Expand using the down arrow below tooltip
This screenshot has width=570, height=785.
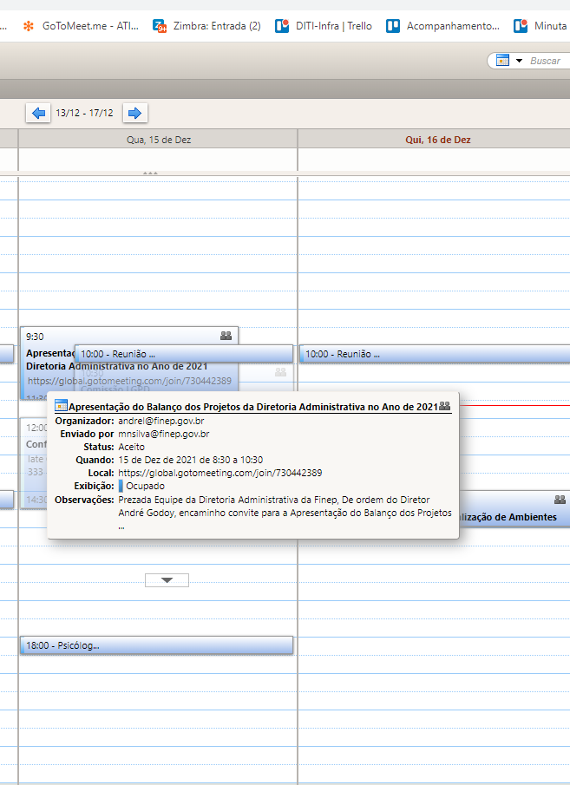pos(167,579)
